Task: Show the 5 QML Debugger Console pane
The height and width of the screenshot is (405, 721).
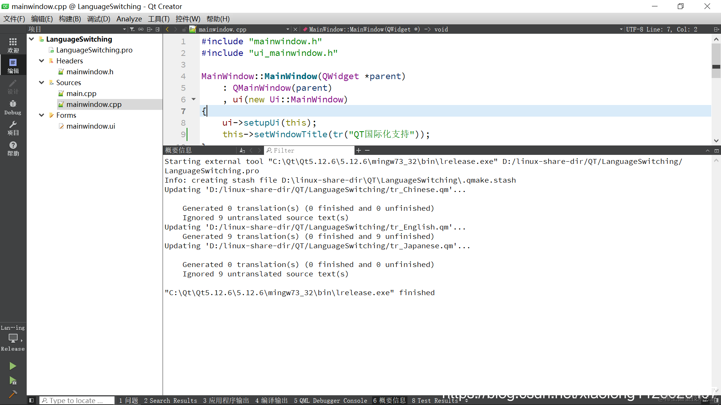Action: 330,400
